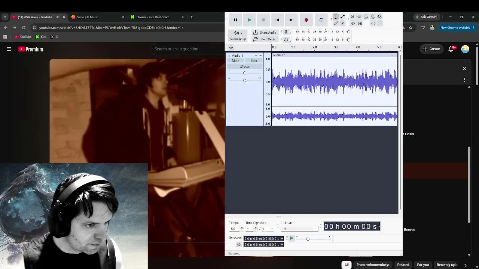Start recording with the red Record button

point(306,20)
